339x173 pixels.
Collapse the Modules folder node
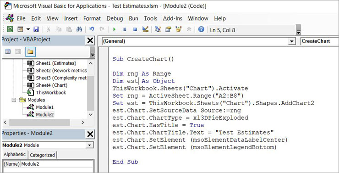coord(14,100)
